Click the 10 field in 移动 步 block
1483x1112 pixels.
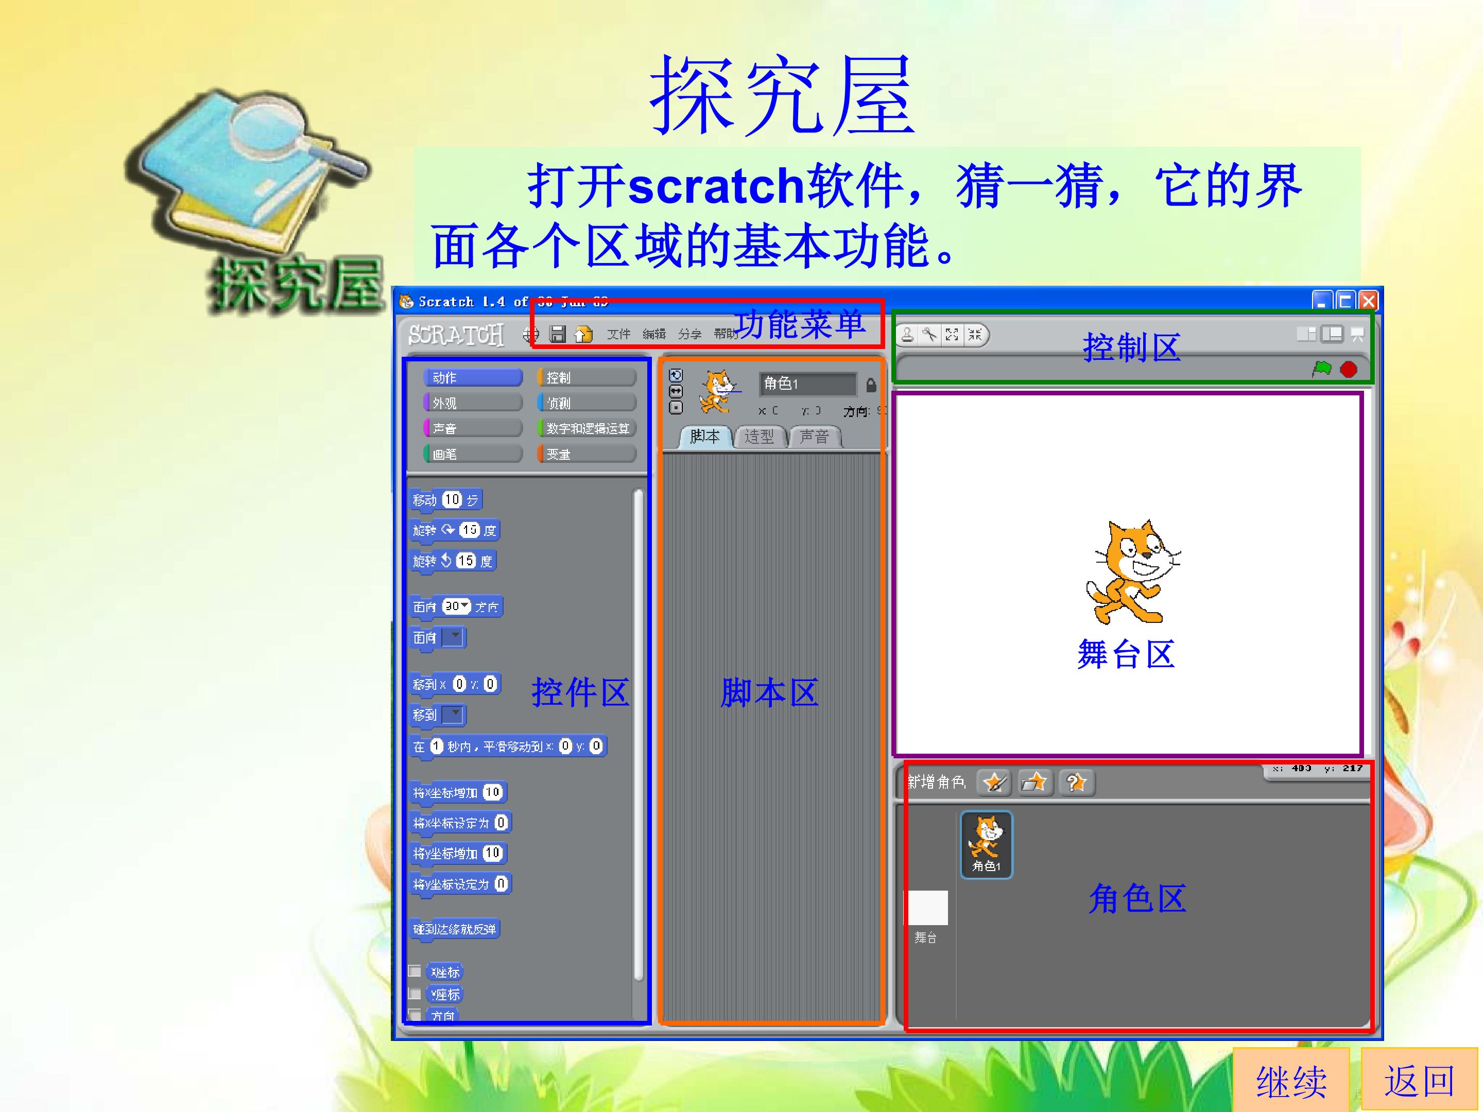[x=452, y=499]
